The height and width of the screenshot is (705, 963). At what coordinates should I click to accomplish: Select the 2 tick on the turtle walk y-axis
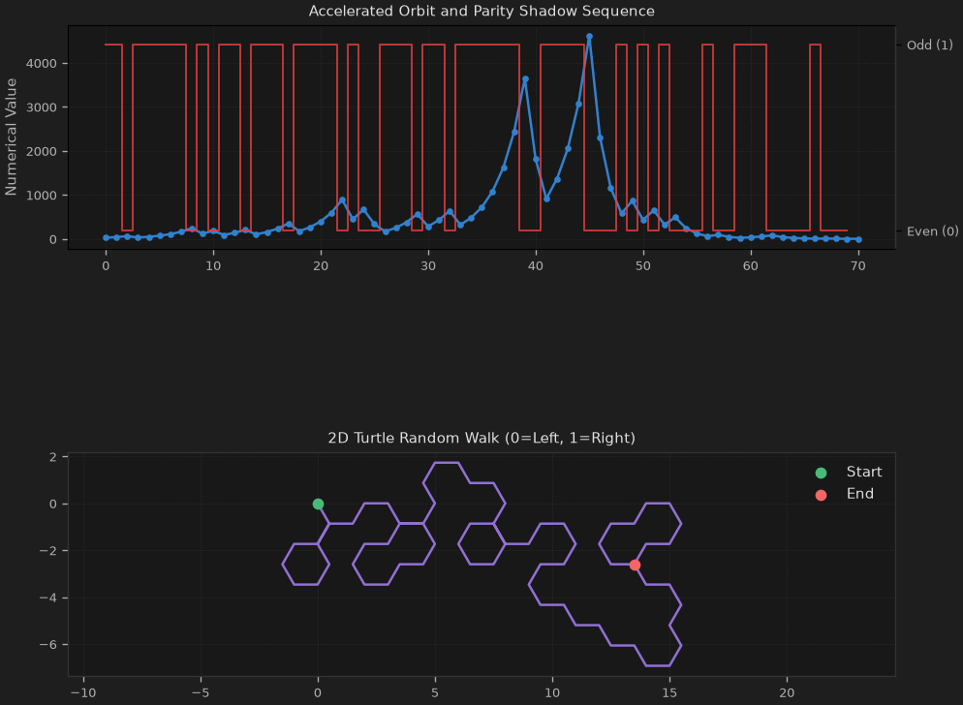point(53,457)
